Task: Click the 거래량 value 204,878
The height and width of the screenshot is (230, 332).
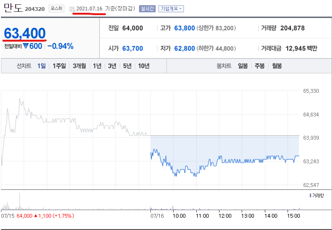Action: (x=292, y=28)
